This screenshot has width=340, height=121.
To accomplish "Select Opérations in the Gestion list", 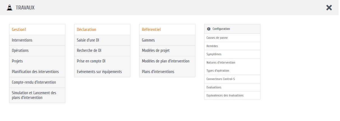I will click(20, 51).
